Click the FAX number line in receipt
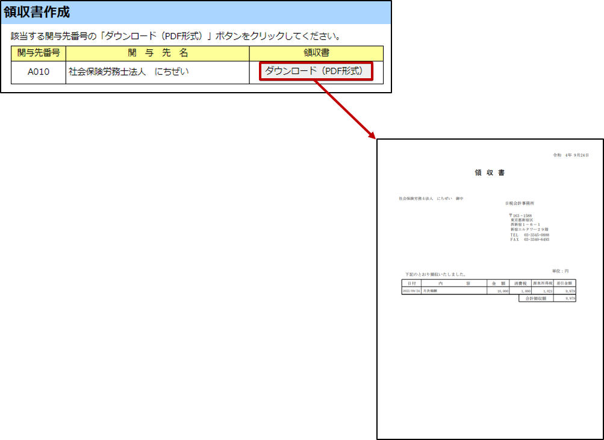The image size is (604, 440). click(x=529, y=240)
